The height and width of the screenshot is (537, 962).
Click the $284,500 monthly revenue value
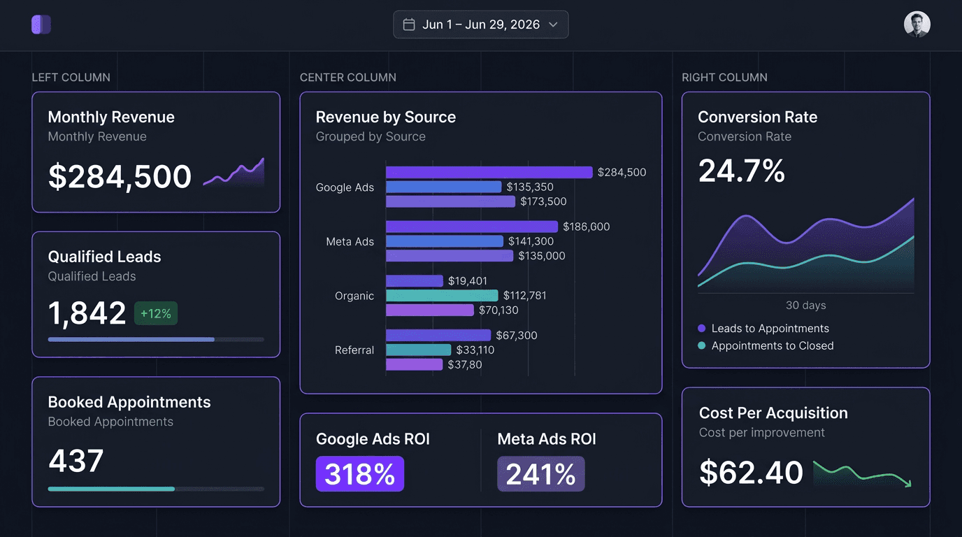click(x=120, y=176)
